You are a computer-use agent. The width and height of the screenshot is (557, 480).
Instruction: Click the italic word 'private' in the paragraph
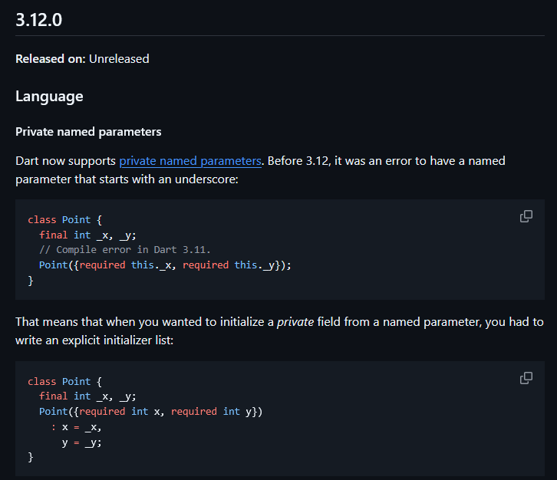[x=295, y=322]
